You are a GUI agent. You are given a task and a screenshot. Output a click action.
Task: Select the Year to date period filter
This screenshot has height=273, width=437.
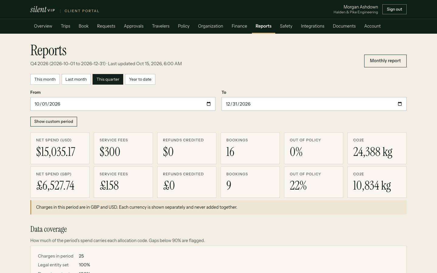140,79
